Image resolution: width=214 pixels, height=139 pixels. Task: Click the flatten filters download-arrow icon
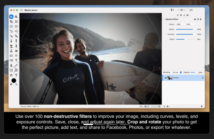point(184,15)
